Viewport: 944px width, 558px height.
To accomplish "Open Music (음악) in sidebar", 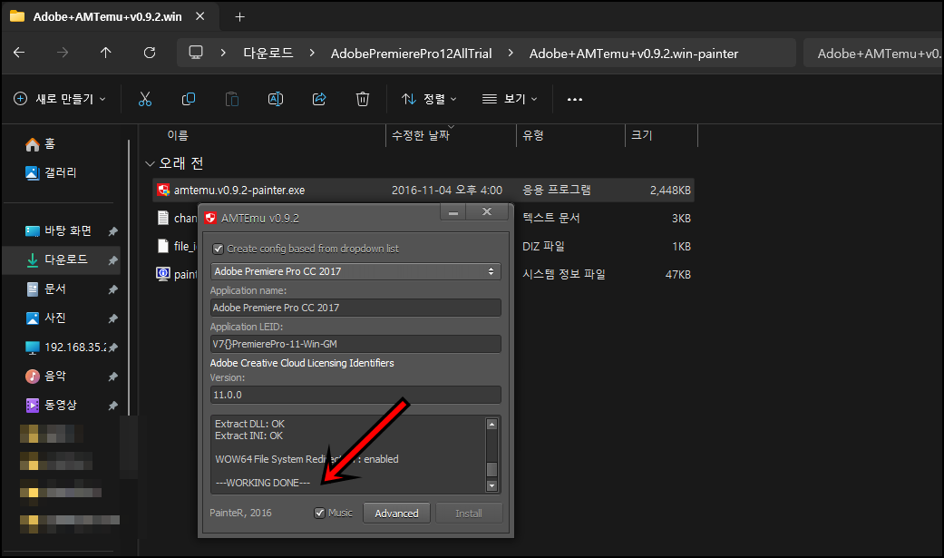I will coord(46,376).
